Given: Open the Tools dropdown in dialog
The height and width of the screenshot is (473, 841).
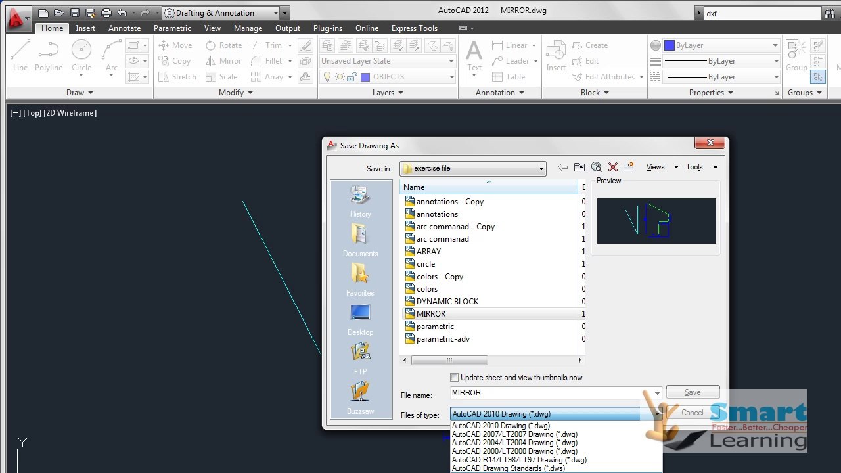Looking at the screenshot, I should [702, 167].
